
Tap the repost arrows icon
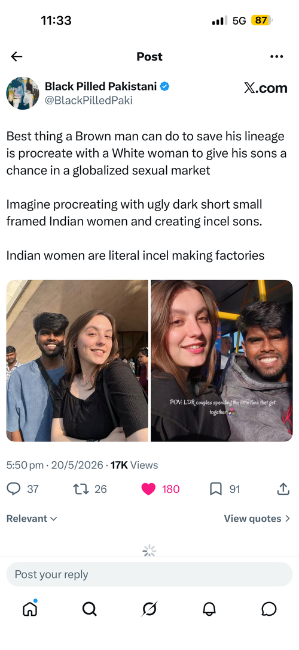[80, 489]
